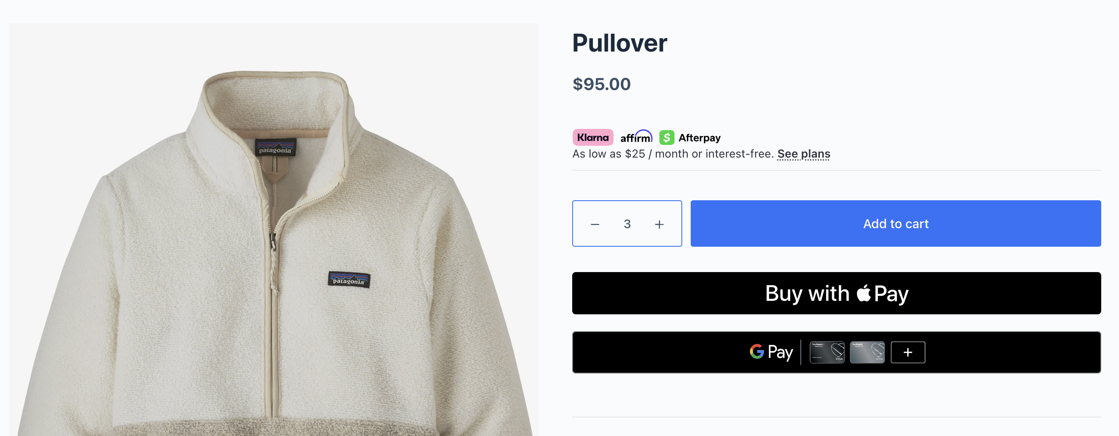1119x436 pixels.
Task: Add the pullover to cart
Action: 895,223
